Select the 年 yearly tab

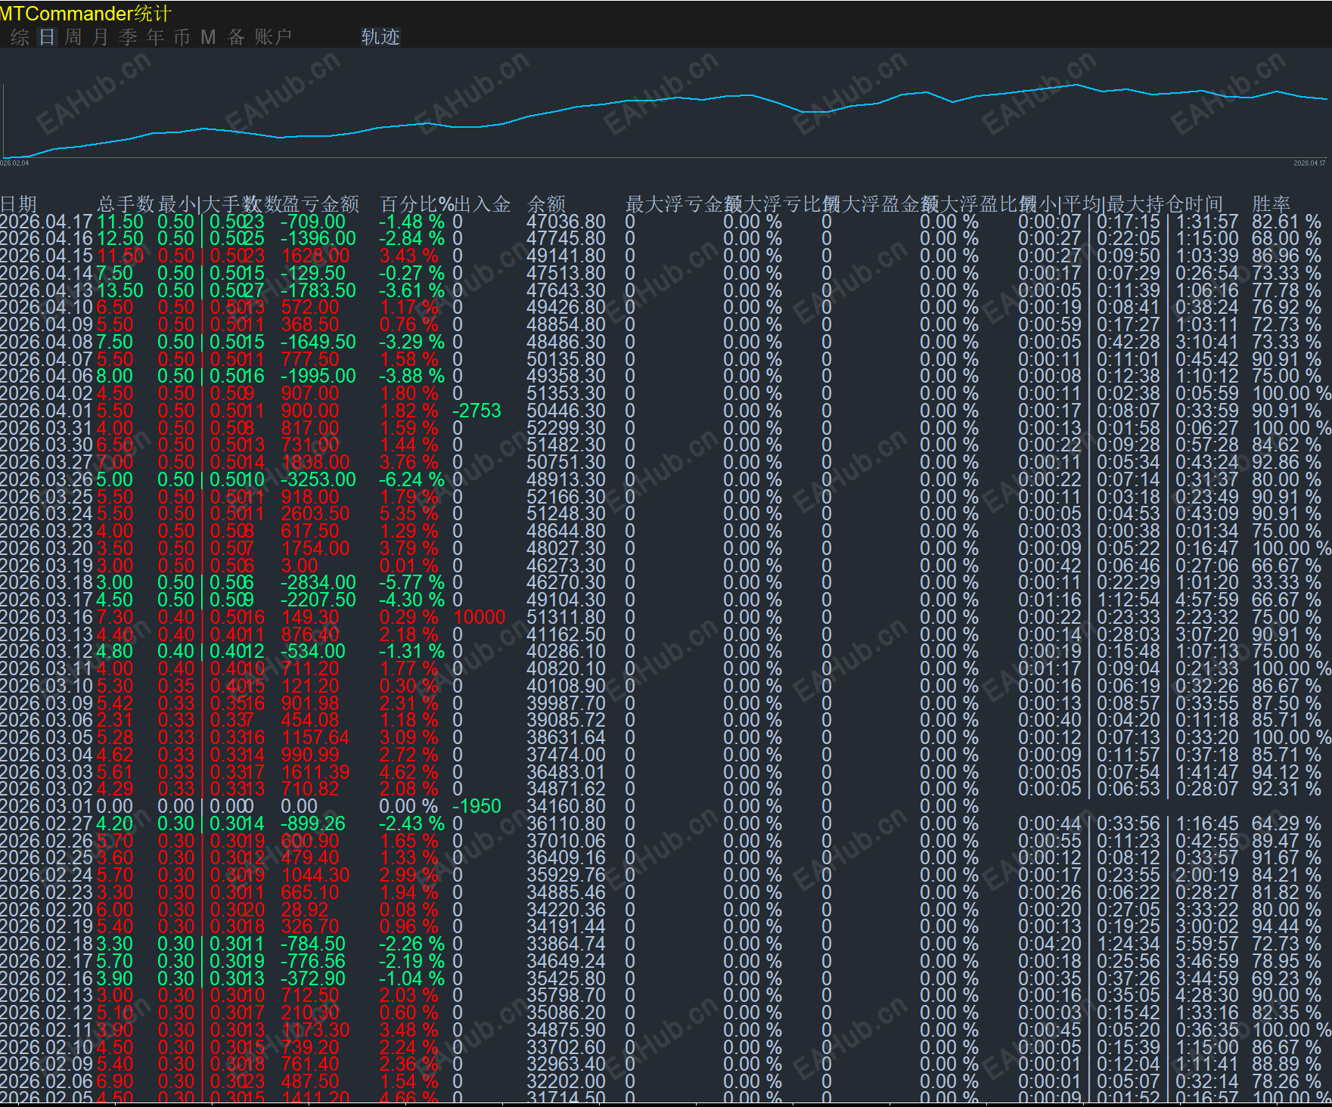[x=155, y=37]
